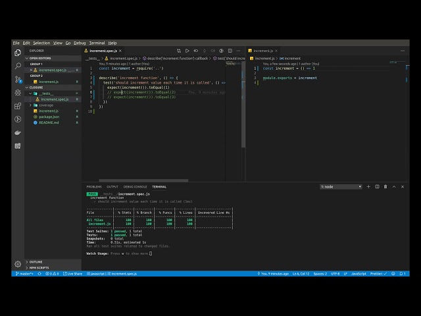Collapse the CLOSURE folder section

click(53, 88)
